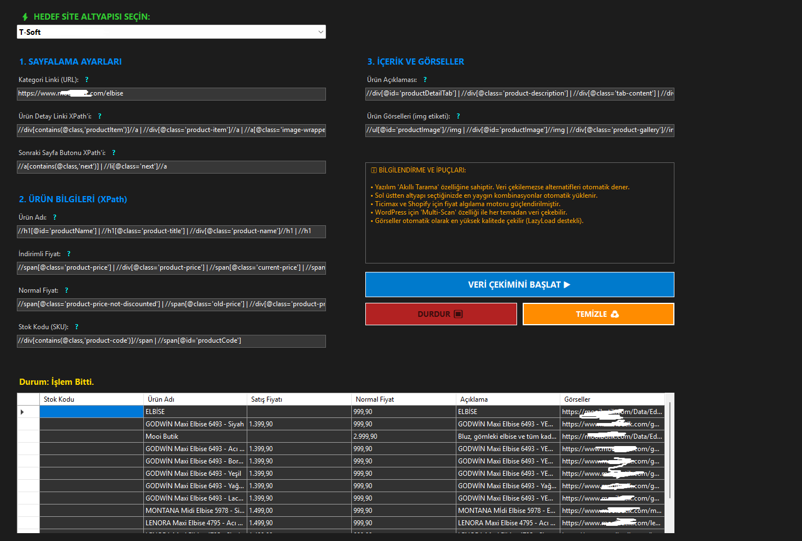
Task: Select the '1.499,90' sale price cell
Action: click(x=299, y=523)
